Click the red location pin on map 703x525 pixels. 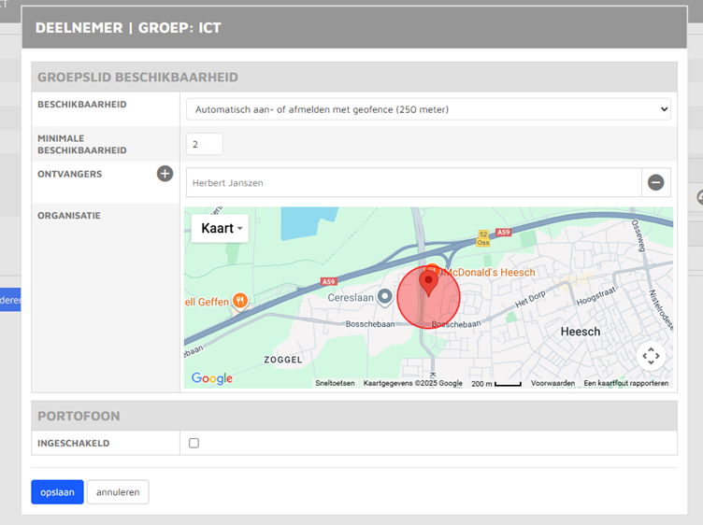pyautogui.click(x=428, y=284)
